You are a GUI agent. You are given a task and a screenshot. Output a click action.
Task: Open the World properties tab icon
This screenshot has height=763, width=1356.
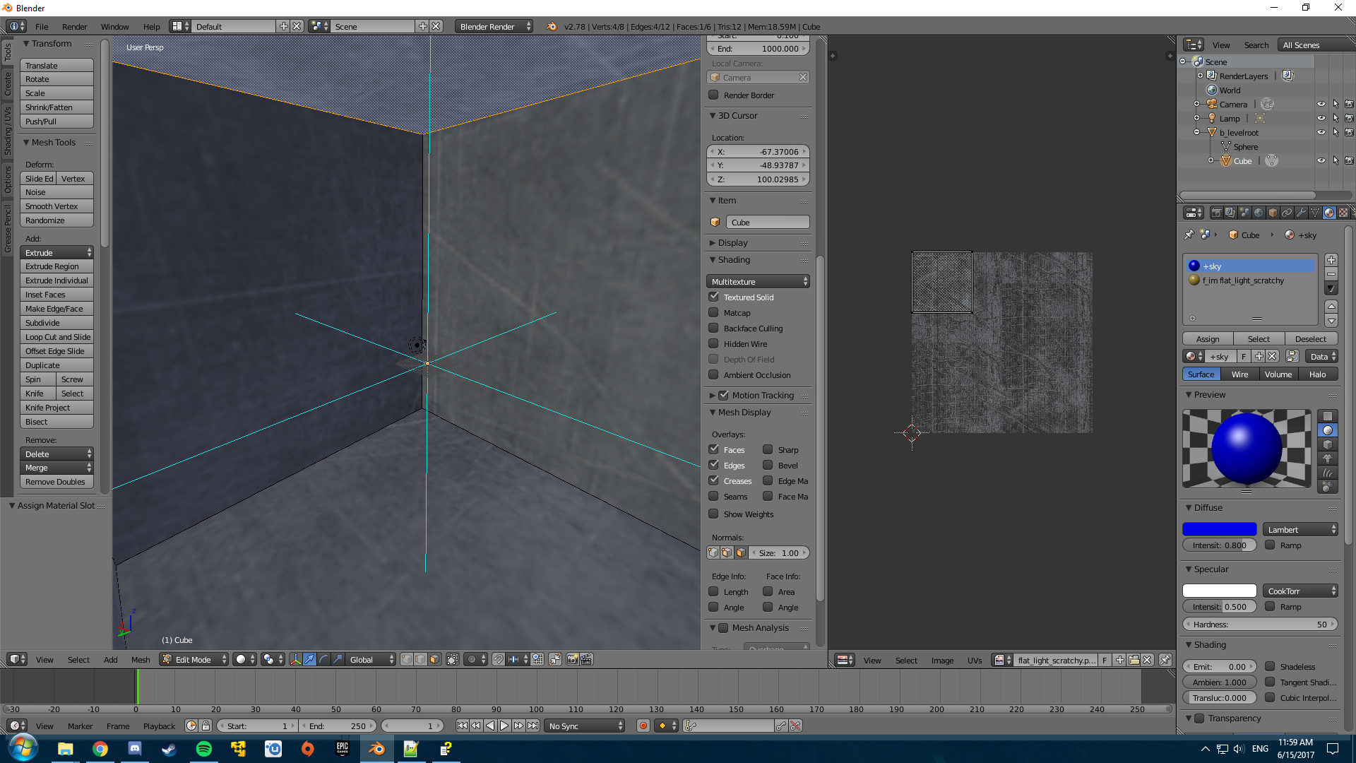pos(1259,213)
